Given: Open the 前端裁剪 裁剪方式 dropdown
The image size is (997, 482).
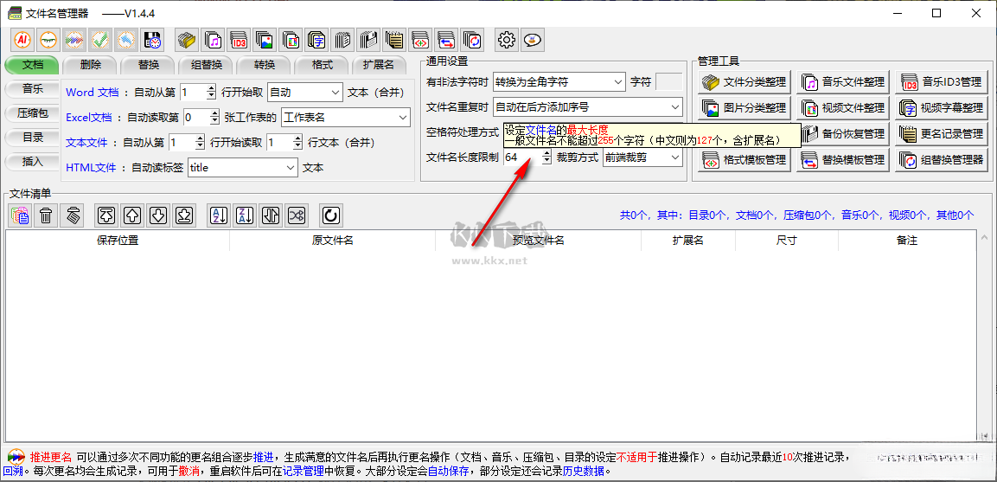Looking at the screenshot, I should tap(642, 157).
